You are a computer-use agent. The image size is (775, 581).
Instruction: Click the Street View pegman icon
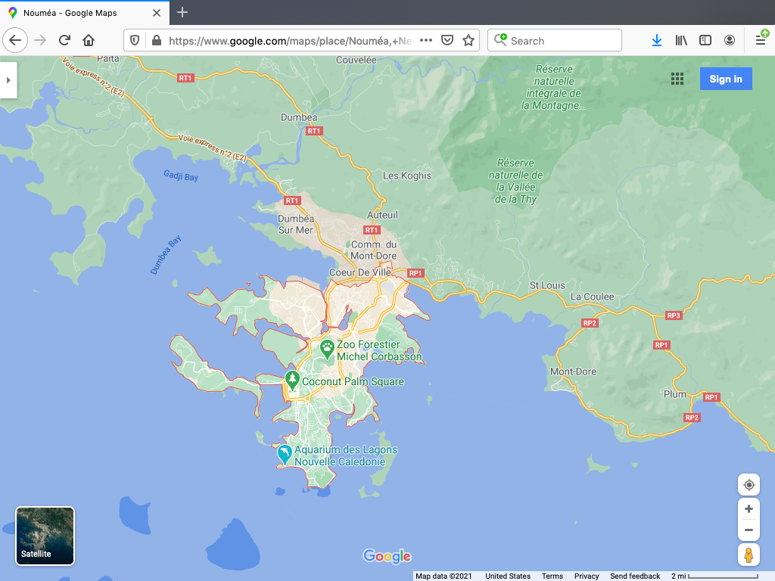tap(749, 555)
